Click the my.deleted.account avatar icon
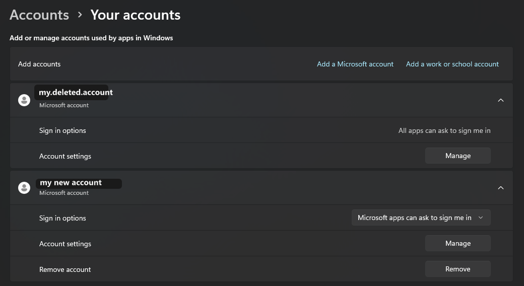Viewport: 524px width, 286px height. (x=24, y=100)
